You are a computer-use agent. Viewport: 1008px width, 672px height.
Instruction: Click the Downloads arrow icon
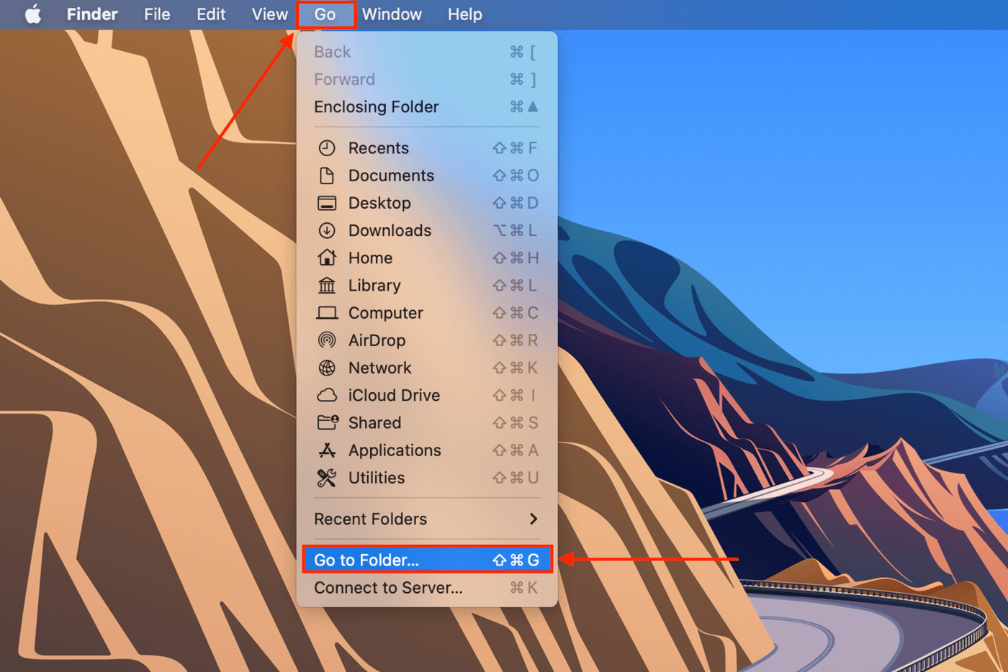327,230
